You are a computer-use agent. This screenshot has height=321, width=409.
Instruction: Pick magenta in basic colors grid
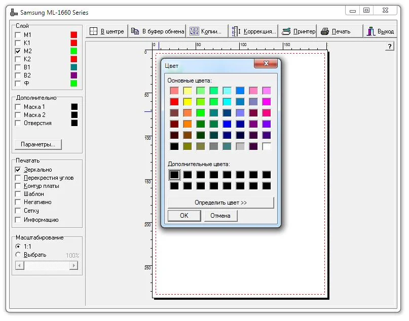pos(266,102)
